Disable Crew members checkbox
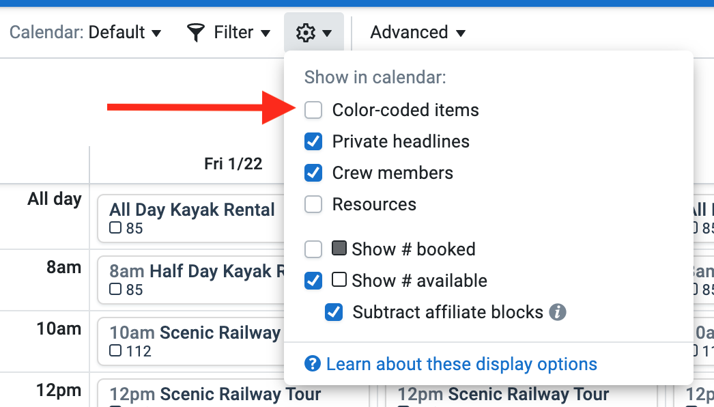This screenshot has width=714, height=407. [313, 173]
